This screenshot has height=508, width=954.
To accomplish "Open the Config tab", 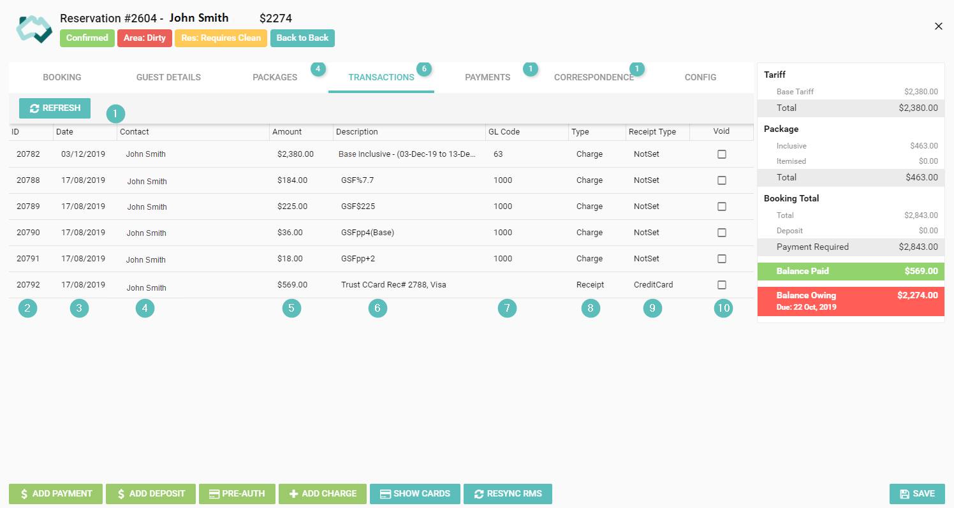I will point(700,77).
